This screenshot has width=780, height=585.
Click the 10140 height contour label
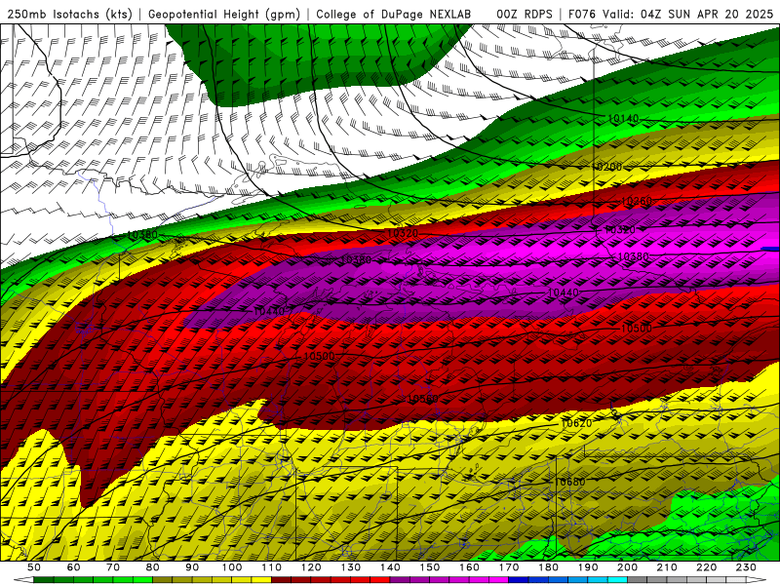click(x=623, y=118)
